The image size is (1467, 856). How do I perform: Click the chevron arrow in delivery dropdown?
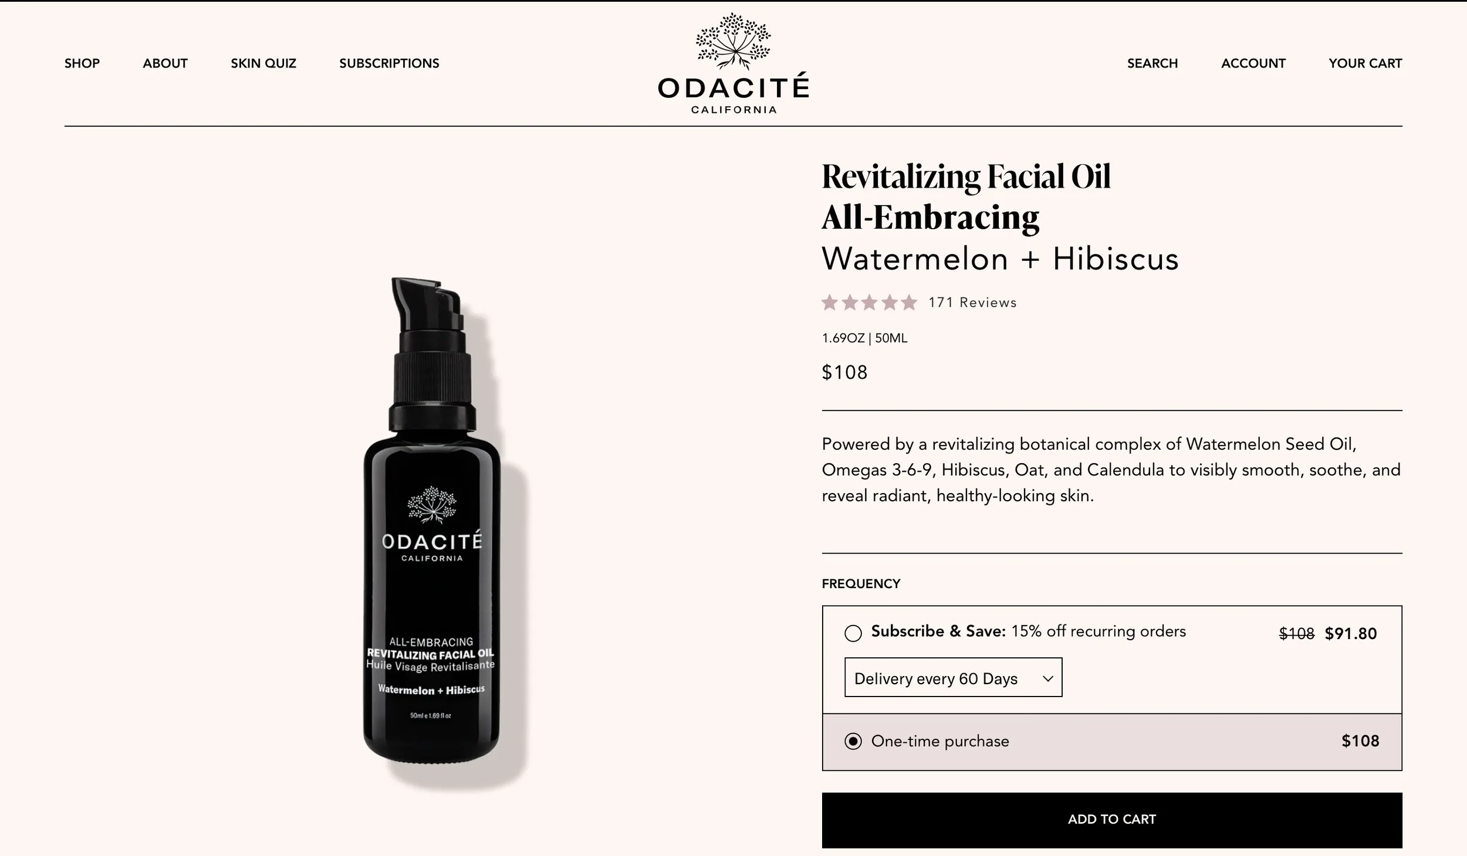point(1047,678)
